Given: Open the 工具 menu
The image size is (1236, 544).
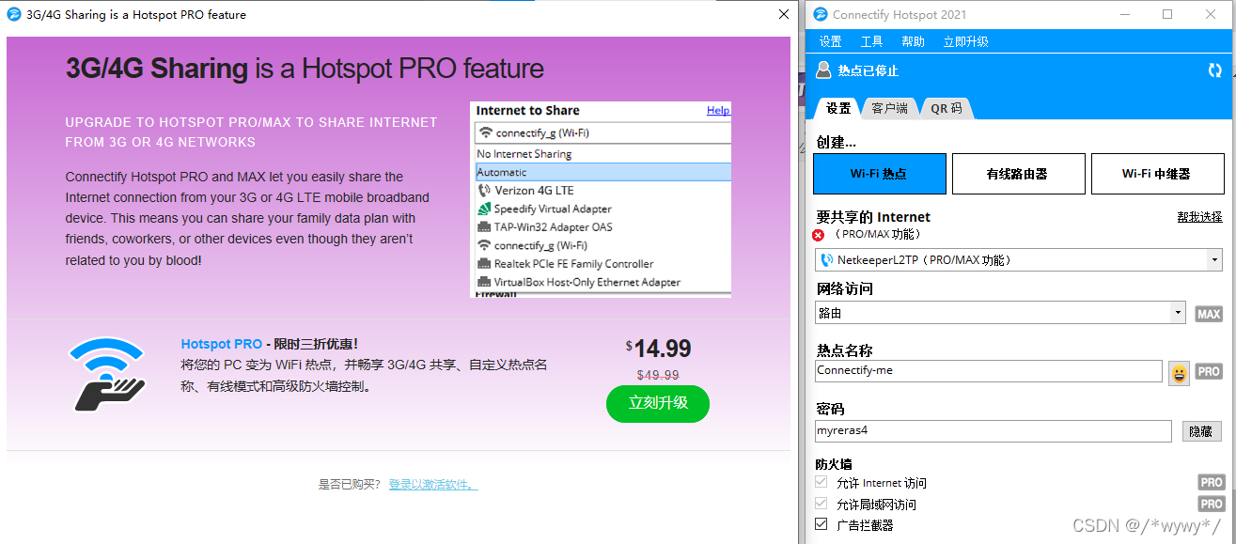Looking at the screenshot, I should click(x=872, y=41).
